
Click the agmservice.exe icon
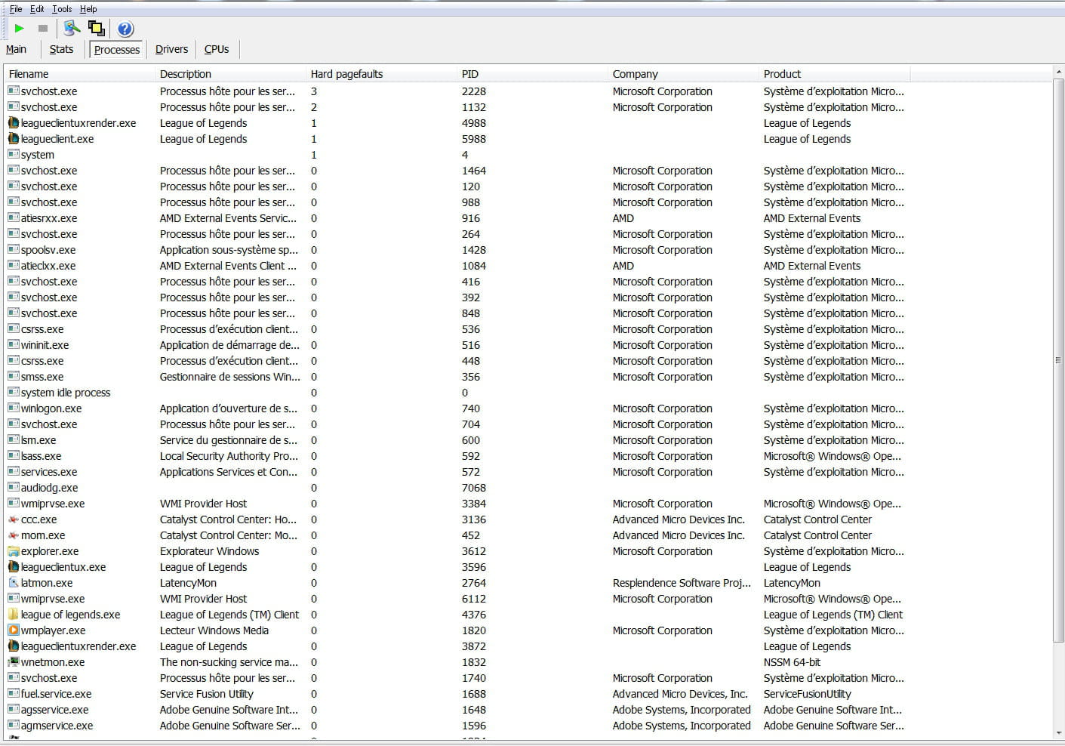14,726
